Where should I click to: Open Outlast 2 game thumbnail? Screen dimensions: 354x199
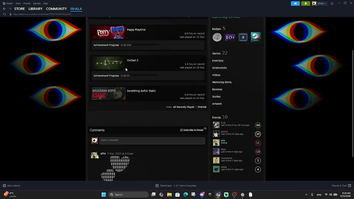[109, 63]
